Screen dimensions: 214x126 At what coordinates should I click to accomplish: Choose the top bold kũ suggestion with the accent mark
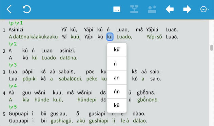[117, 50]
